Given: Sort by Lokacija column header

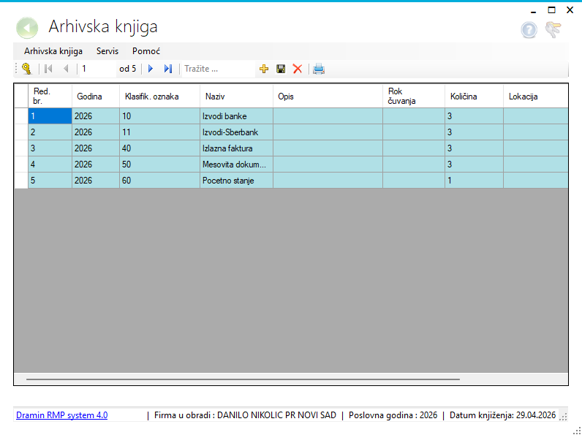Looking at the screenshot, I should [536, 96].
